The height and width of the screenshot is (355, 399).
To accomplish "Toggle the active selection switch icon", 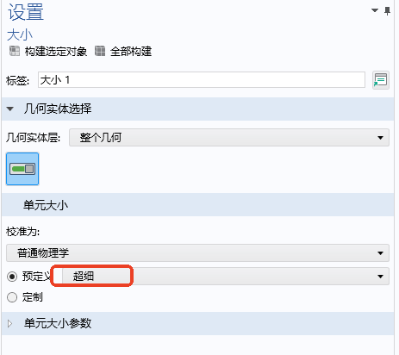I will [22, 169].
